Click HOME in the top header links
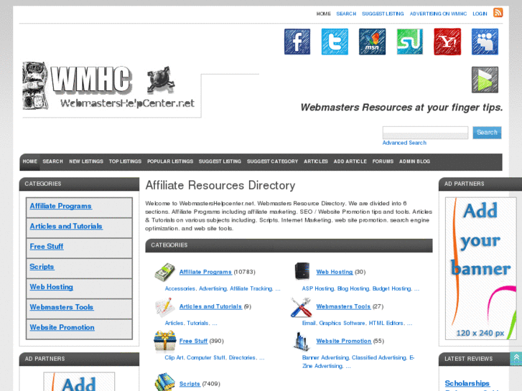The image size is (522, 391). pyautogui.click(x=323, y=14)
